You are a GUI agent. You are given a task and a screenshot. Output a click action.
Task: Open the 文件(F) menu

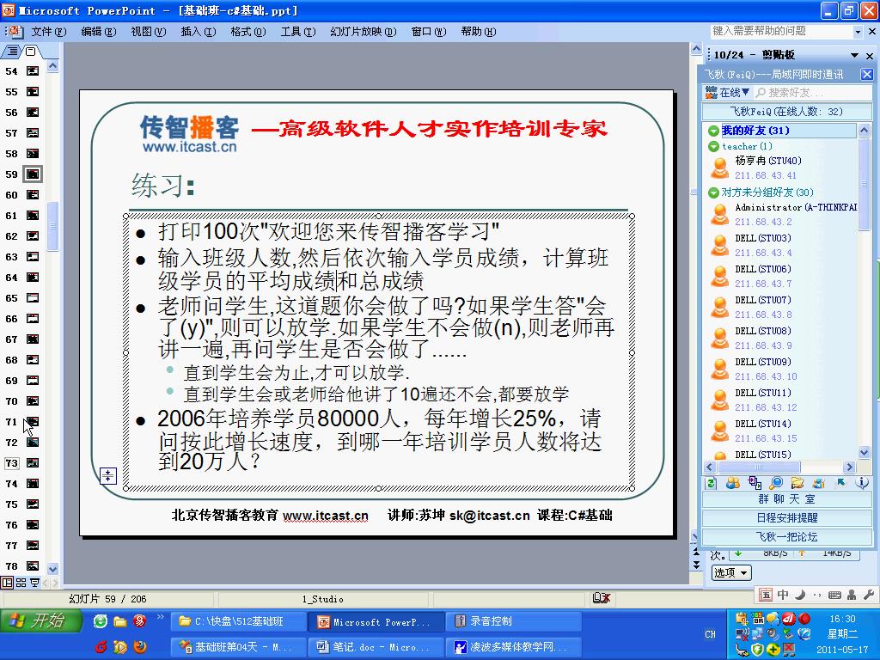[x=48, y=32]
